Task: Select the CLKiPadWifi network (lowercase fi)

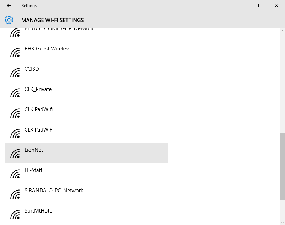Action: pyautogui.click(x=87, y=112)
